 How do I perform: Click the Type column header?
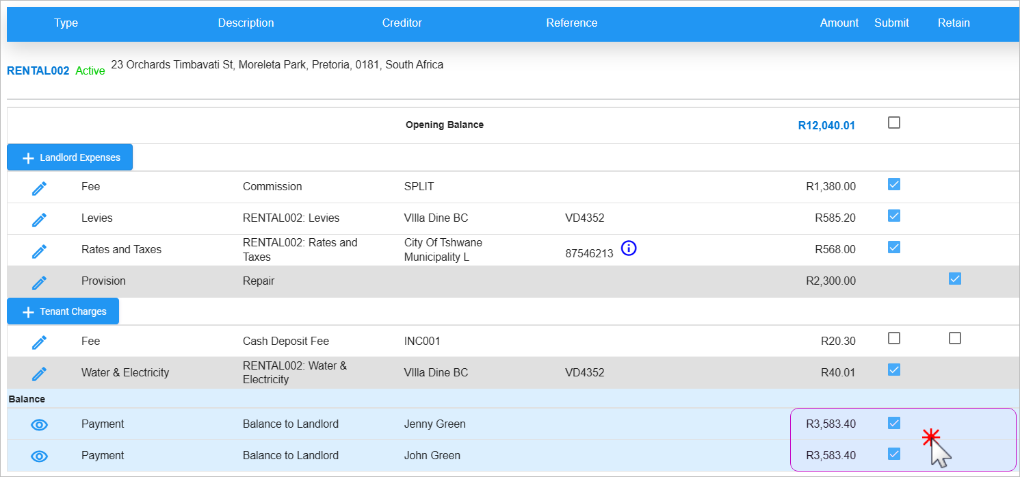[66, 23]
